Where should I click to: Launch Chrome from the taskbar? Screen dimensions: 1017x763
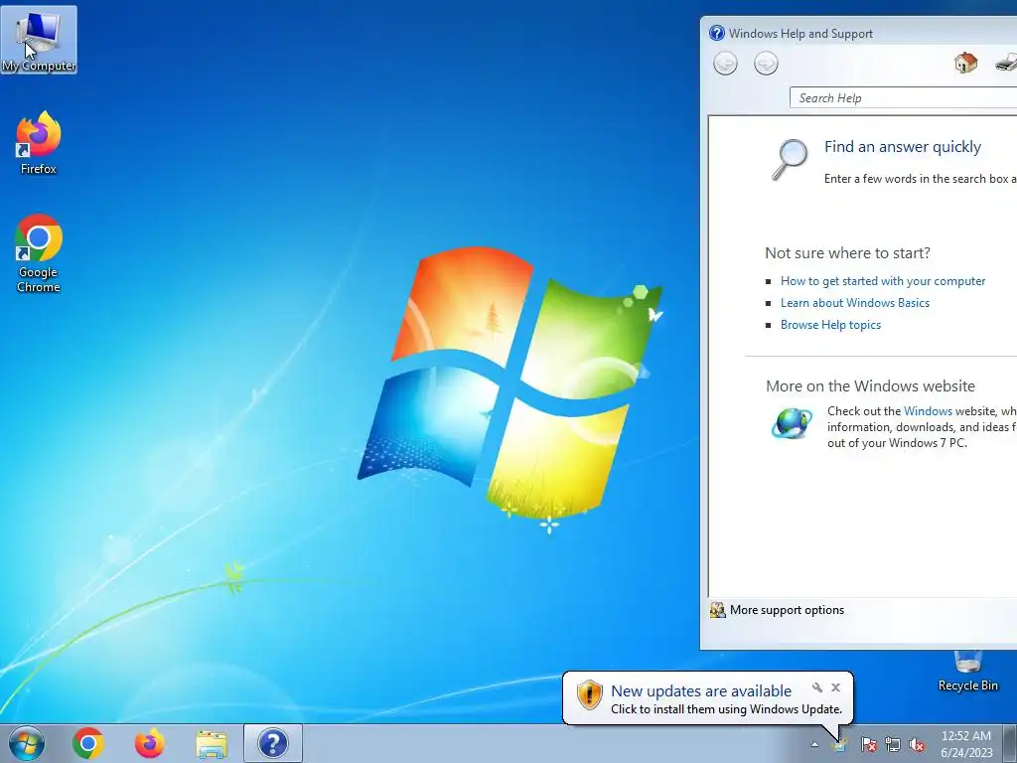point(88,743)
